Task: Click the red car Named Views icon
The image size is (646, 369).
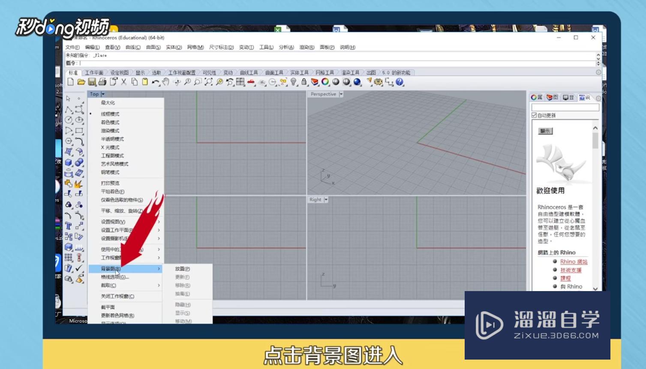Action: point(251,82)
